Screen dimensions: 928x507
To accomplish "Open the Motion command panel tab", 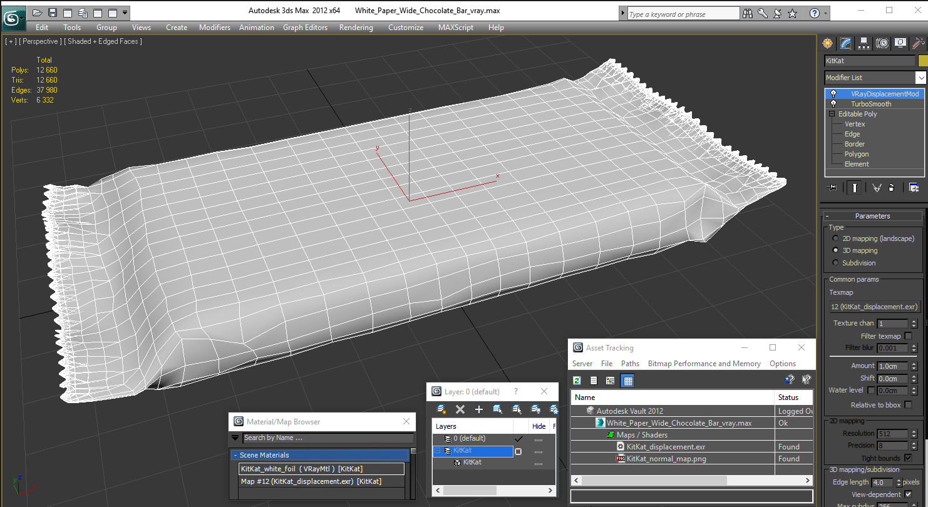I will 882,43.
